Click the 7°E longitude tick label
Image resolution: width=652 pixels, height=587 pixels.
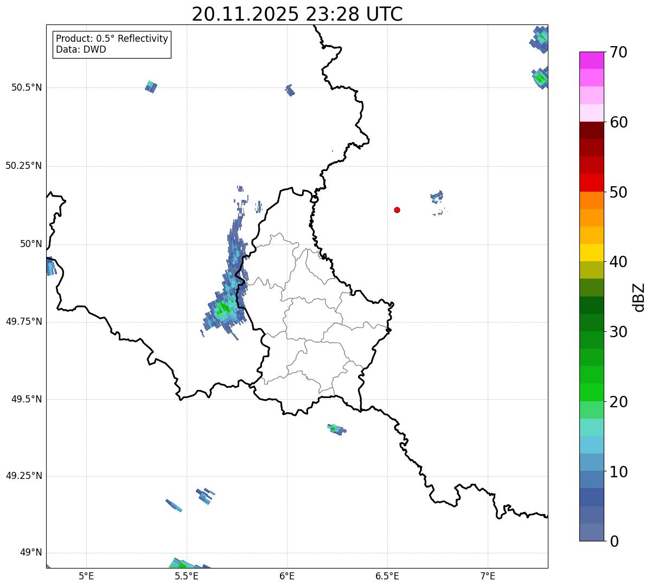pyautogui.click(x=488, y=576)
